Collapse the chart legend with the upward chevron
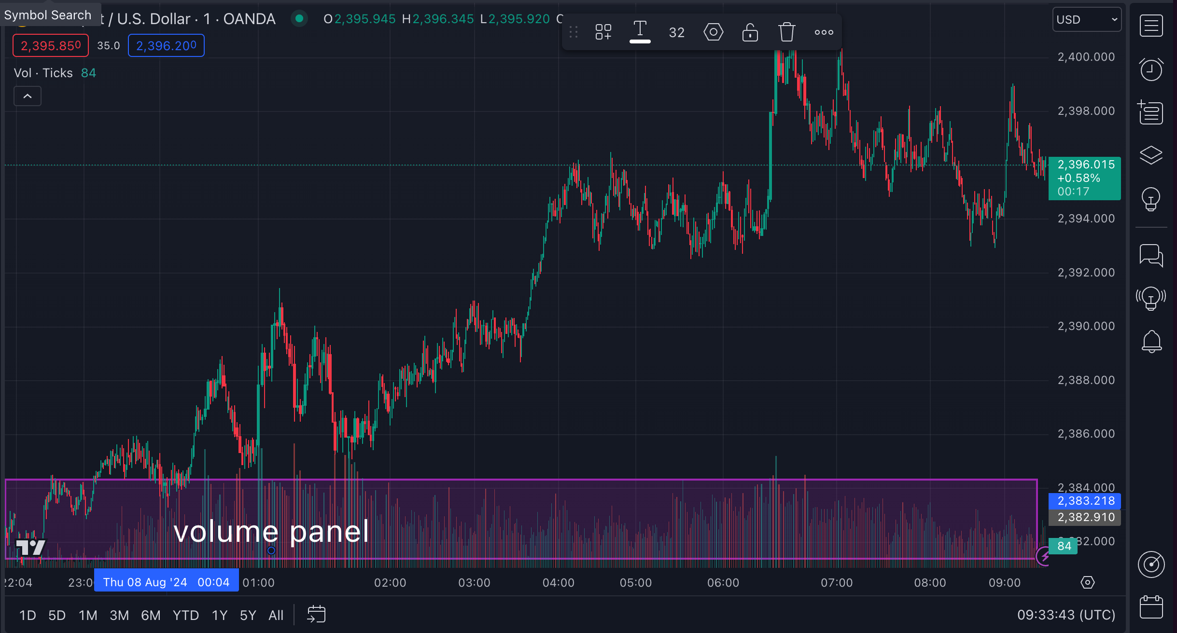 pos(28,96)
